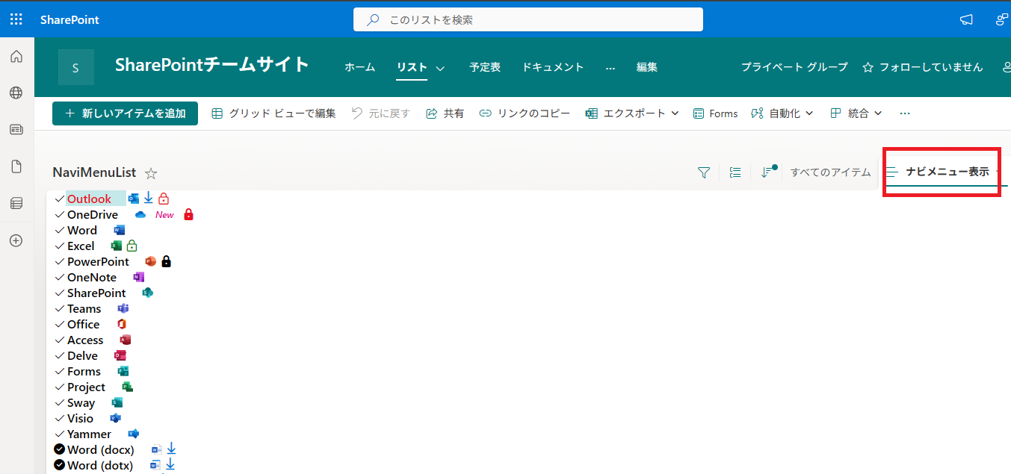This screenshot has height=474, width=1011.
Task: Click the Office logo icon in Office row
Action: 122,324
